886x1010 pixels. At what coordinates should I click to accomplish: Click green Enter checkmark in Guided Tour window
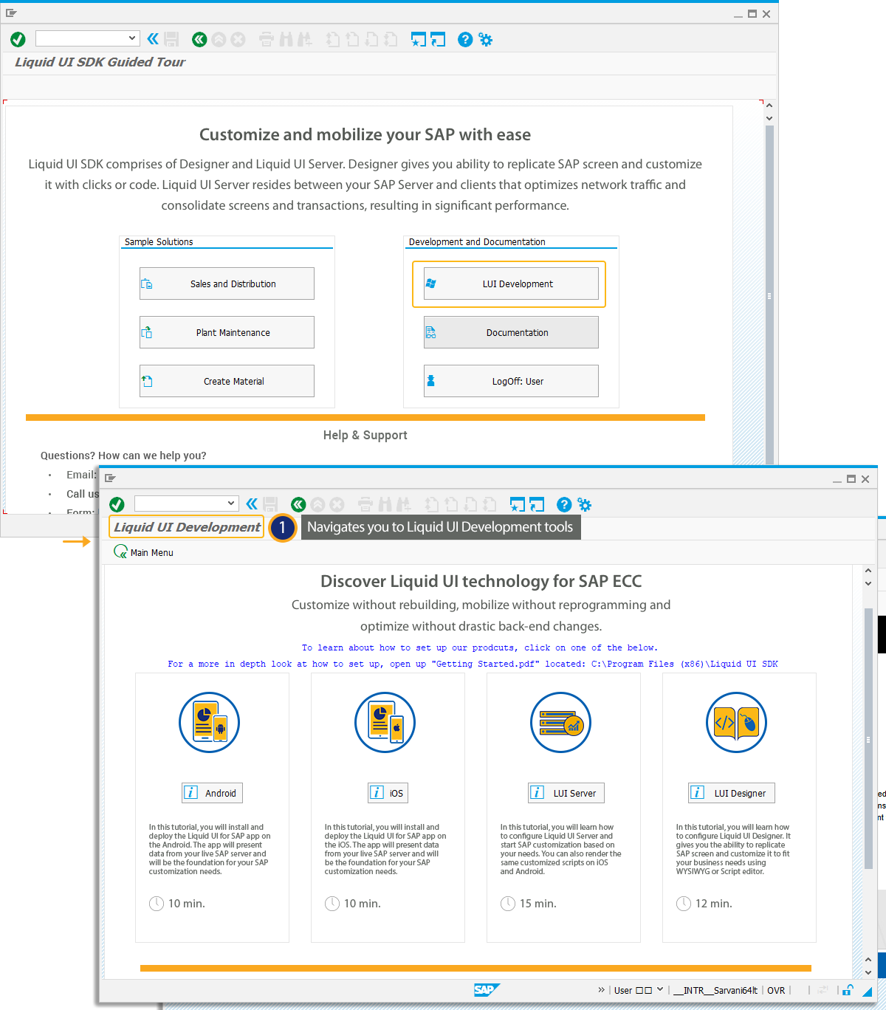click(x=18, y=39)
